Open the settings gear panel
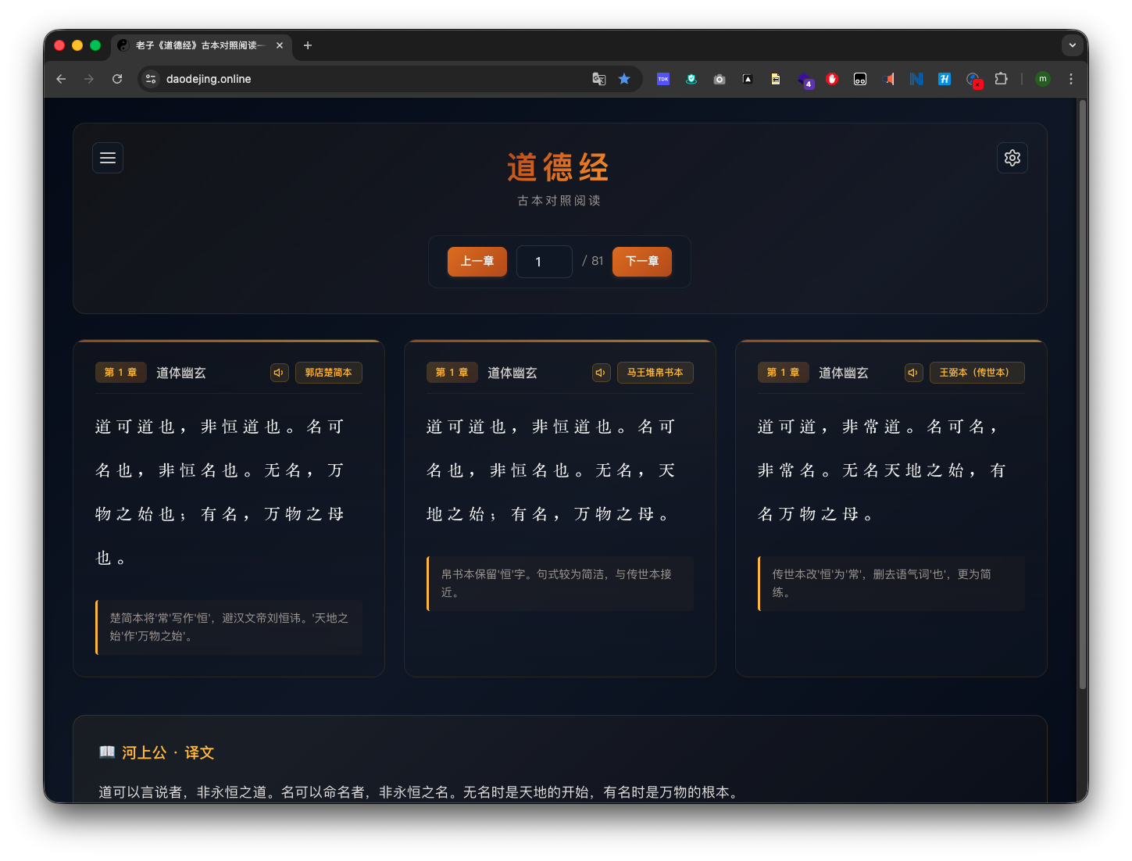Screen dimensions: 1132x861 coord(1012,158)
